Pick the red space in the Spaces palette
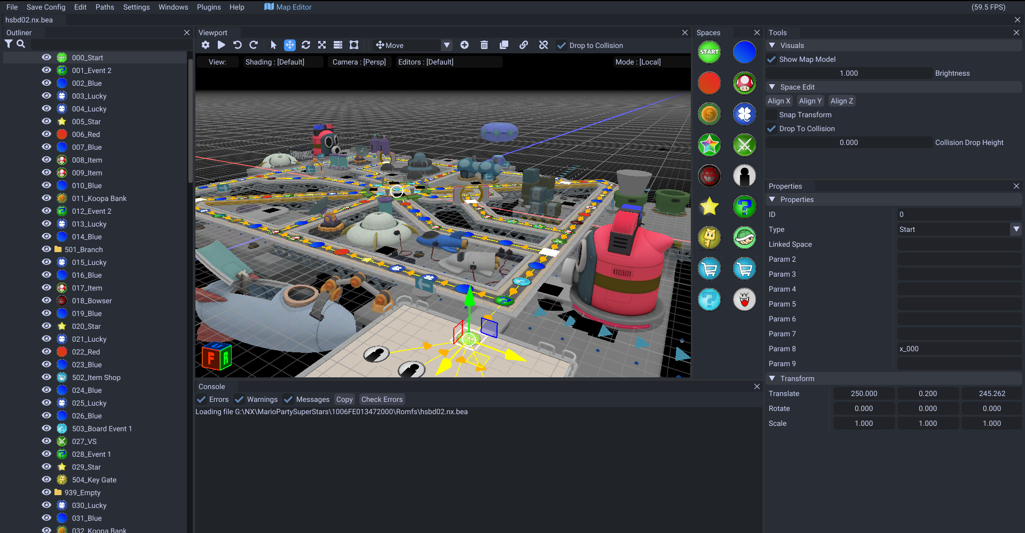This screenshot has height=533, width=1025. coord(709,83)
